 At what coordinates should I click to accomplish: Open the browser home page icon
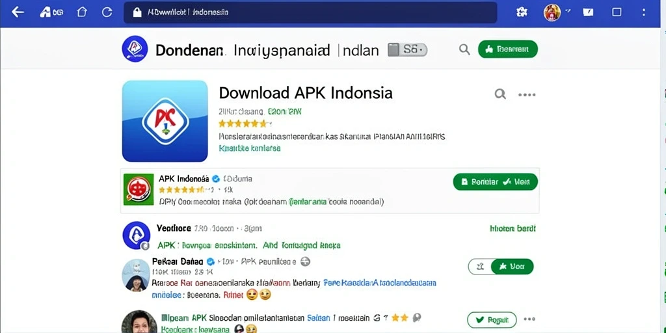point(81,12)
